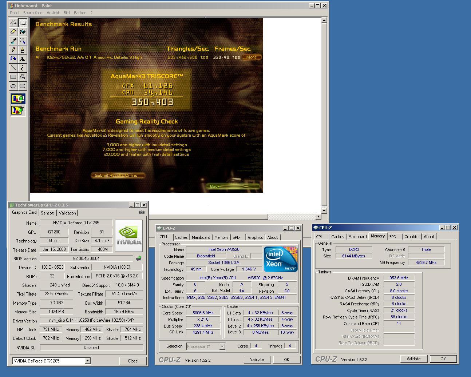Open Caches tab in left CPU-Z window

[x=181, y=237]
